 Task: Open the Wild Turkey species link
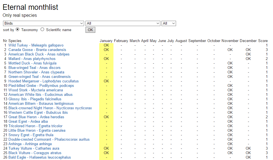(x=36, y=45)
